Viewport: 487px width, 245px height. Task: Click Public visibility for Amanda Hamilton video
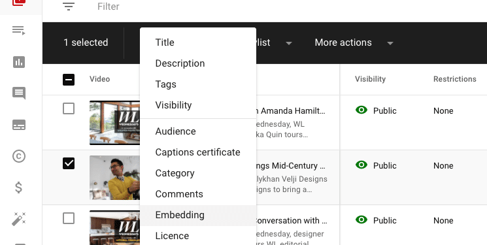376,110
